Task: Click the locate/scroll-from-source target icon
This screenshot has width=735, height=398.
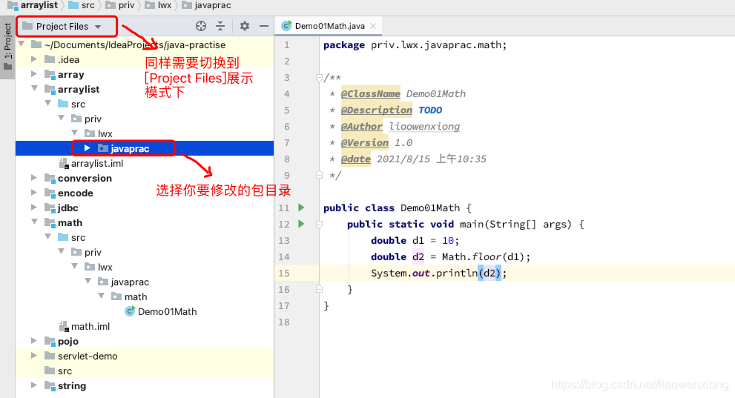Action: coord(201,26)
